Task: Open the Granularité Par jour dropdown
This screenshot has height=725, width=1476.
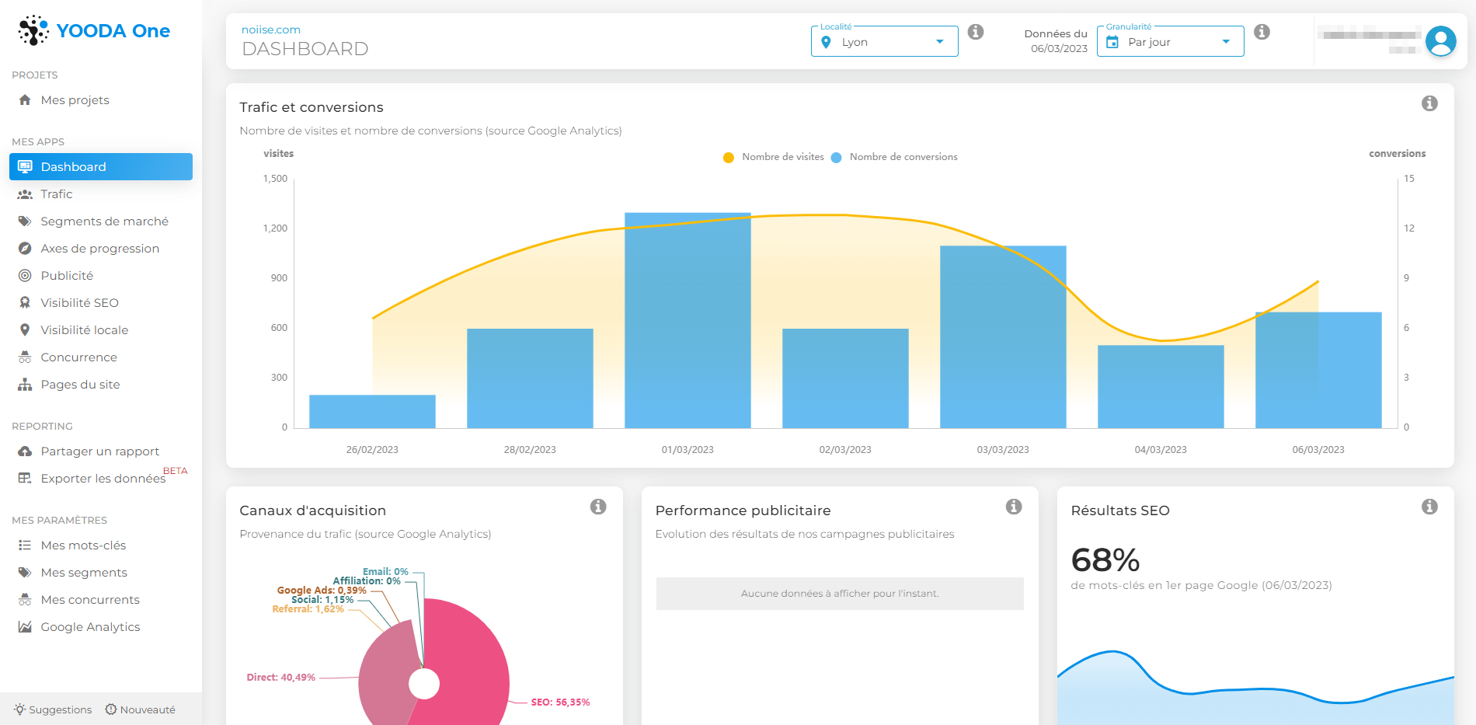Action: tap(1170, 42)
